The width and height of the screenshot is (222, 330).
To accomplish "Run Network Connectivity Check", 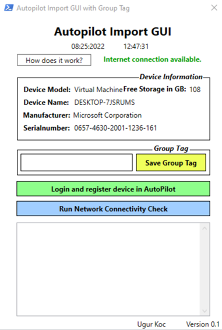I will pos(113,209).
